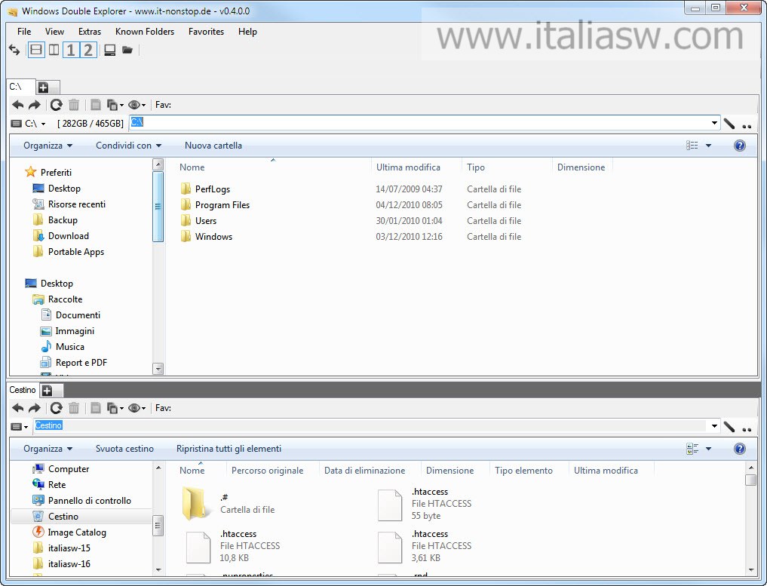
Task: Select Download in the Preferiti list
Action: [69, 236]
